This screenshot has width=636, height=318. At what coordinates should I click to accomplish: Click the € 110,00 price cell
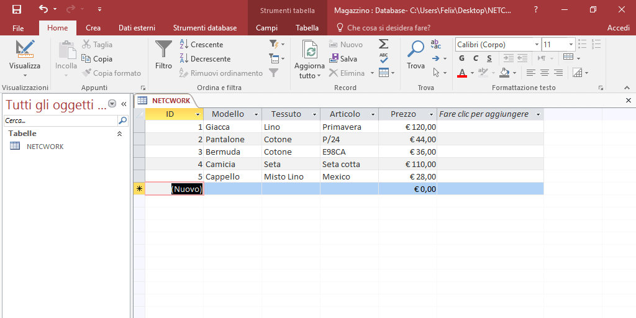407,164
